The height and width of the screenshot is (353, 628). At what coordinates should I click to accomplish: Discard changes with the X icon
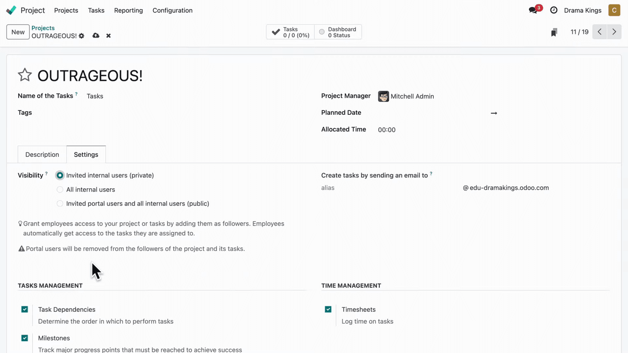tap(108, 36)
